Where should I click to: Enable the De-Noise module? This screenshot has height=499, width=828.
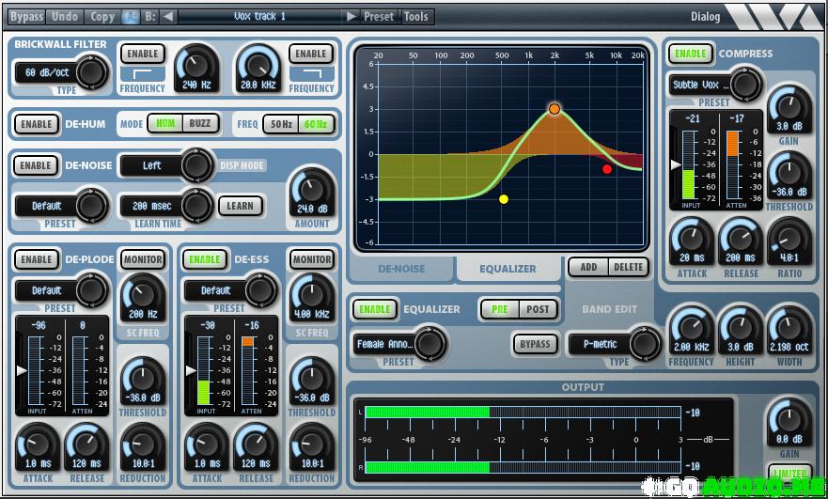36,165
